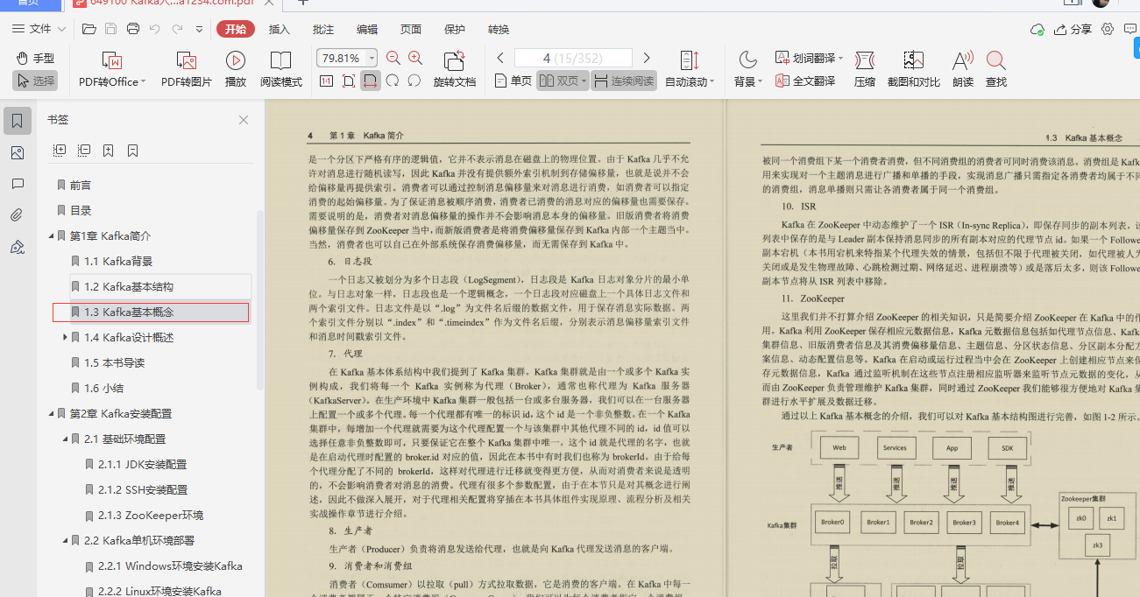This screenshot has width=1140, height=597.
Task: Select the 插入 ribbon tab
Action: point(280,29)
